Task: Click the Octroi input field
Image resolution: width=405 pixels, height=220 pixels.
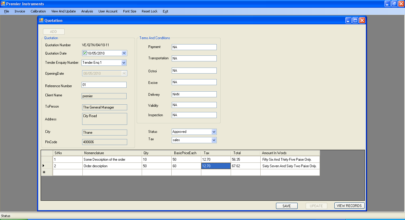Action: (x=194, y=71)
